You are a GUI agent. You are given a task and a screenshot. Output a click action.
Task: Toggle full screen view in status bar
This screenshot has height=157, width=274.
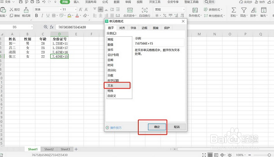pos(204,155)
